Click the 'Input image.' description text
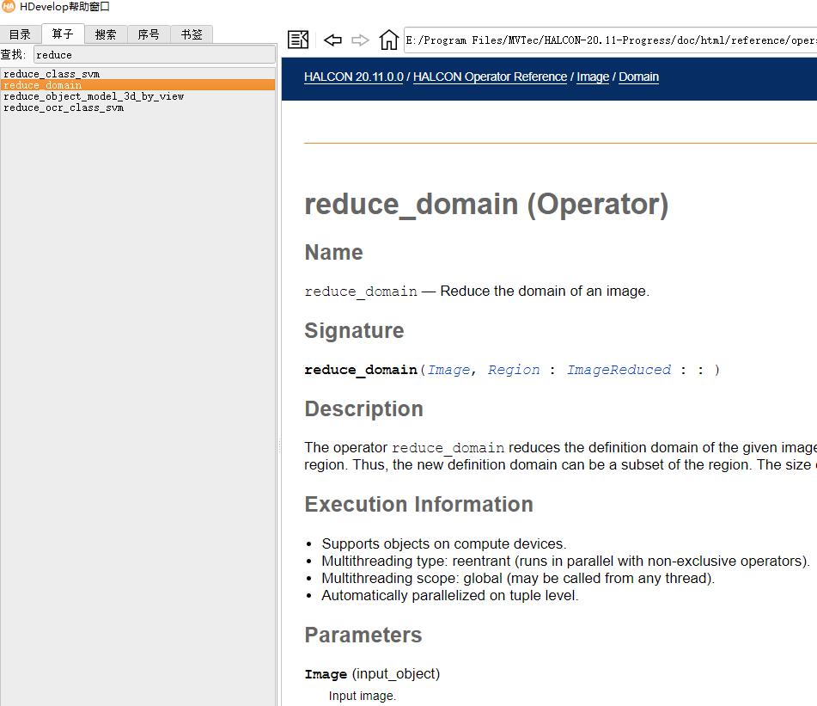The image size is (817, 706). [x=363, y=696]
